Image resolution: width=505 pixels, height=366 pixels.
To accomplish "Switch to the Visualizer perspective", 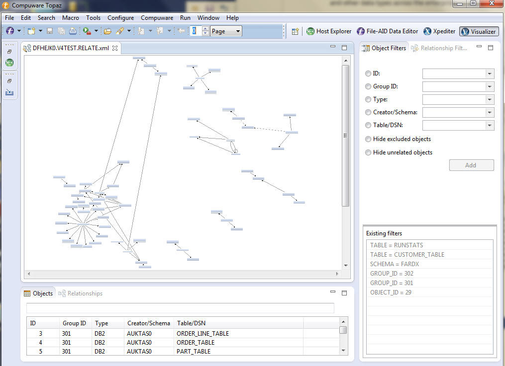I will pos(478,31).
